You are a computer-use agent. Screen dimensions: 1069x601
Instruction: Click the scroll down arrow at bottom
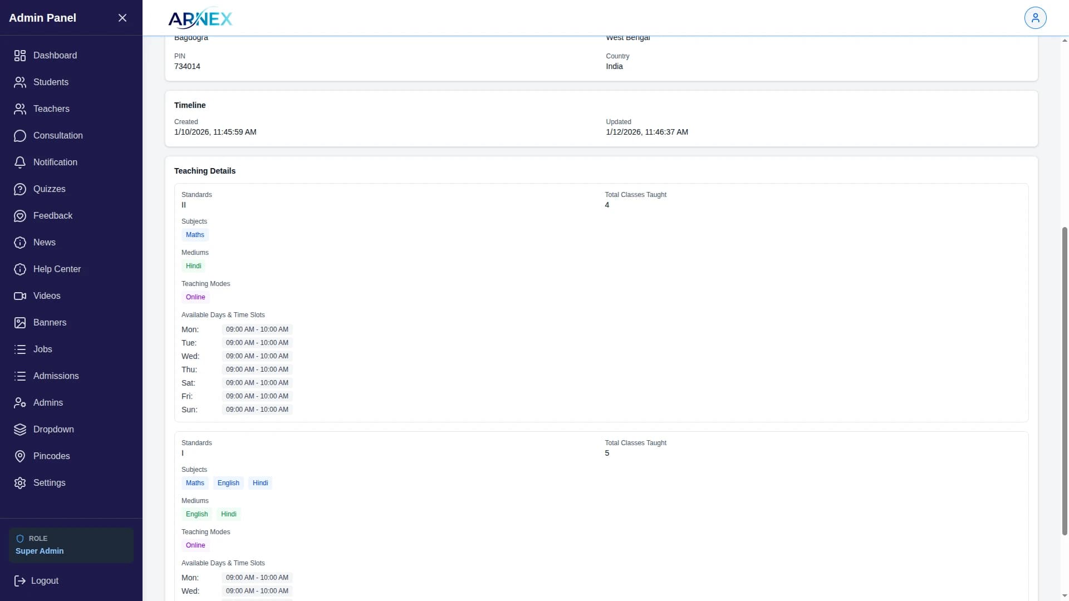click(x=1065, y=596)
